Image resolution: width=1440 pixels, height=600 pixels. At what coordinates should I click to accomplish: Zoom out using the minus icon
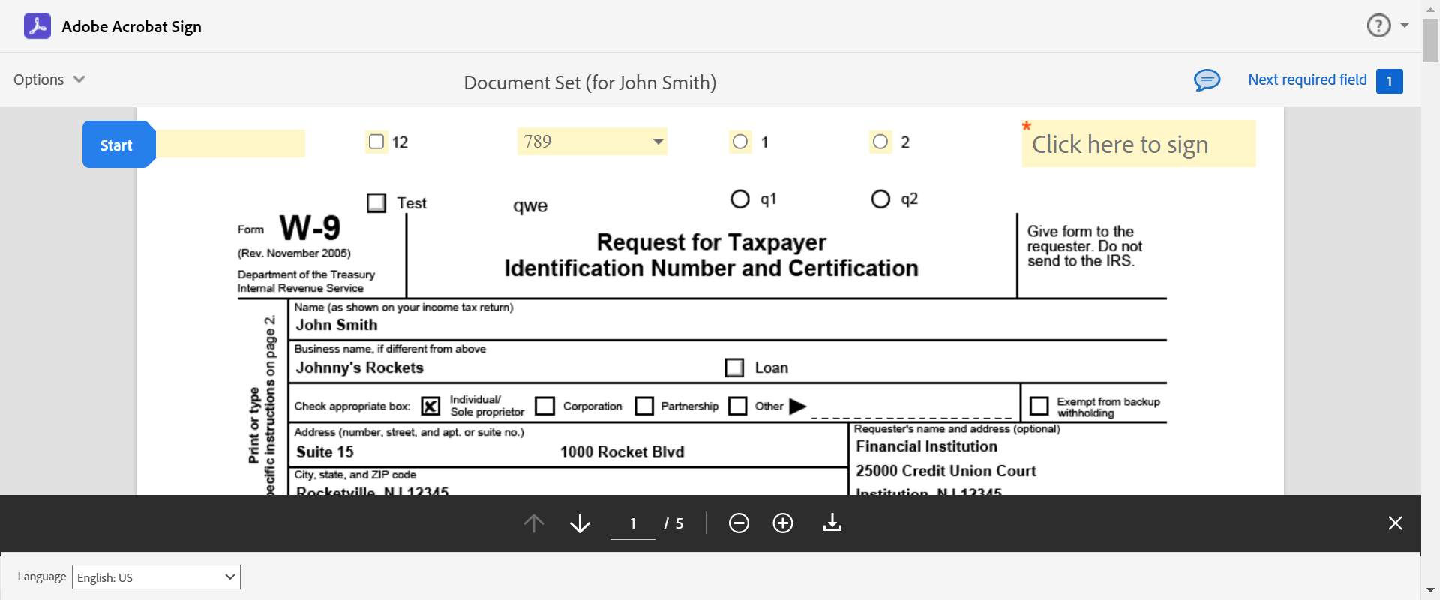(739, 523)
